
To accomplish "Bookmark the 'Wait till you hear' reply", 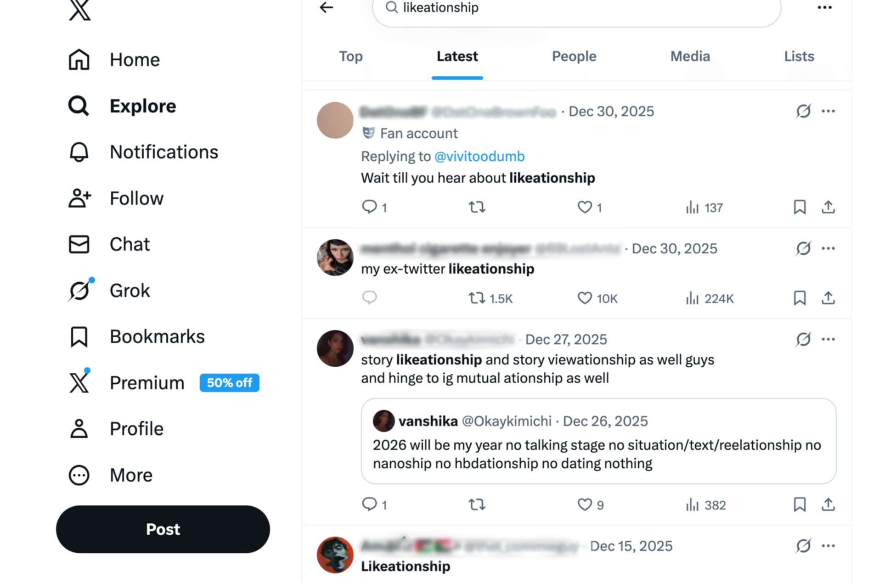I will (800, 207).
